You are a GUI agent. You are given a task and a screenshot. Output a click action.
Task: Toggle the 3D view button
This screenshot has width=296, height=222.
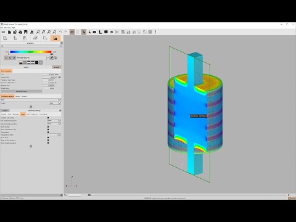tap(72, 32)
